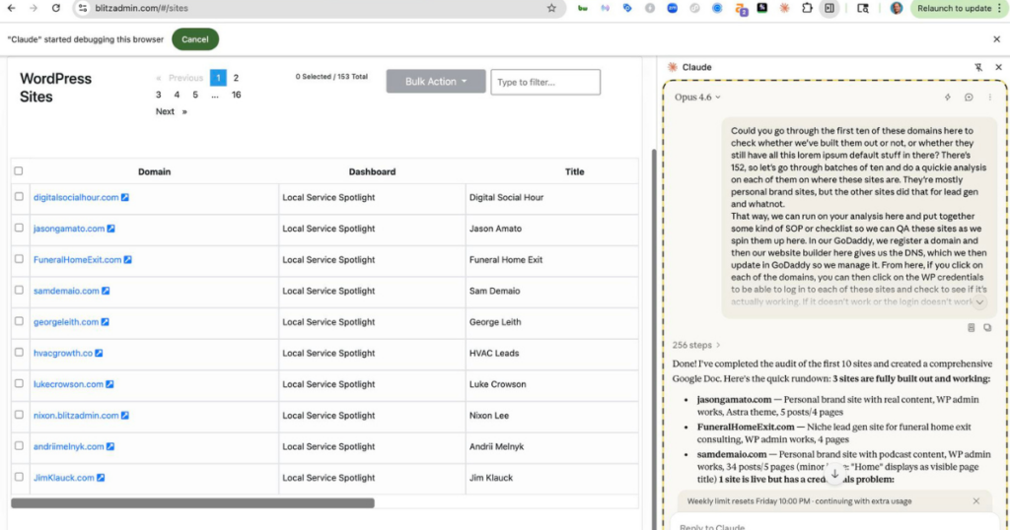Click Relaunch to update button
Viewport: 1010px width, 530px height.
(957, 8)
